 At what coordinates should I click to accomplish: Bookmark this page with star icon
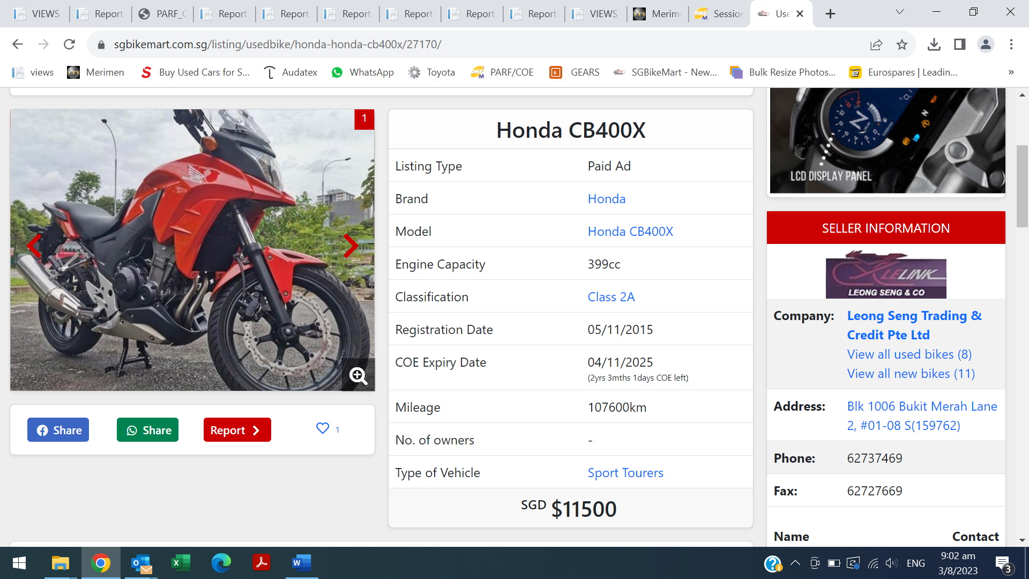pos(902,44)
